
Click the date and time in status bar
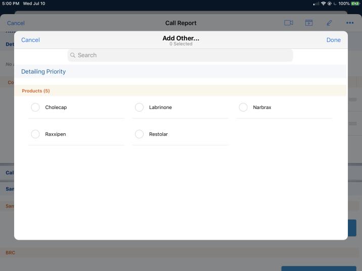(23, 4)
